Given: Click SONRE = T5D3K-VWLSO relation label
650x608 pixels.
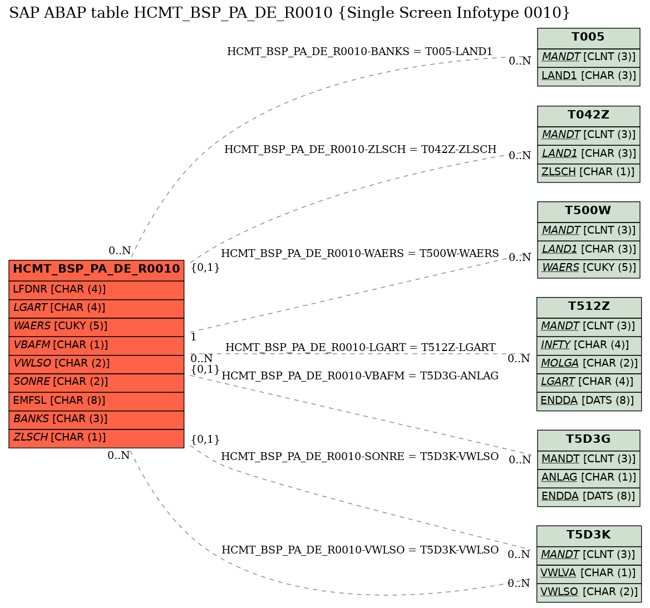Looking at the screenshot, I should (360, 457).
